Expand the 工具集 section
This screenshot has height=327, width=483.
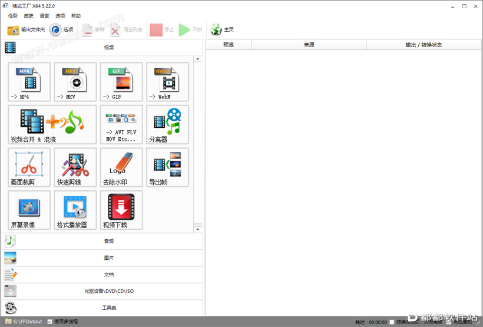tap(102, 308)
